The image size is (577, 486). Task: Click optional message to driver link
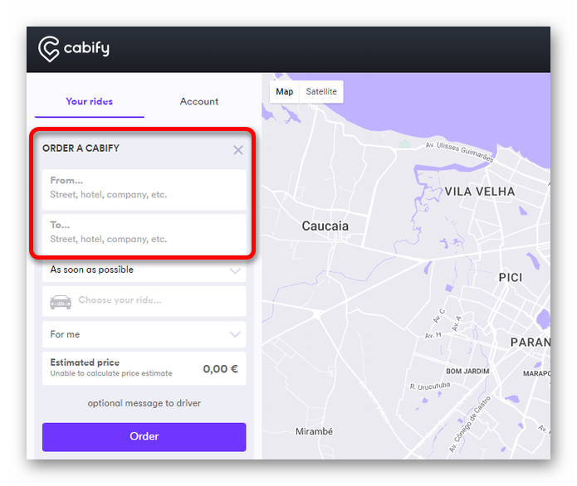pyautogui.click(x=144, y=403)
